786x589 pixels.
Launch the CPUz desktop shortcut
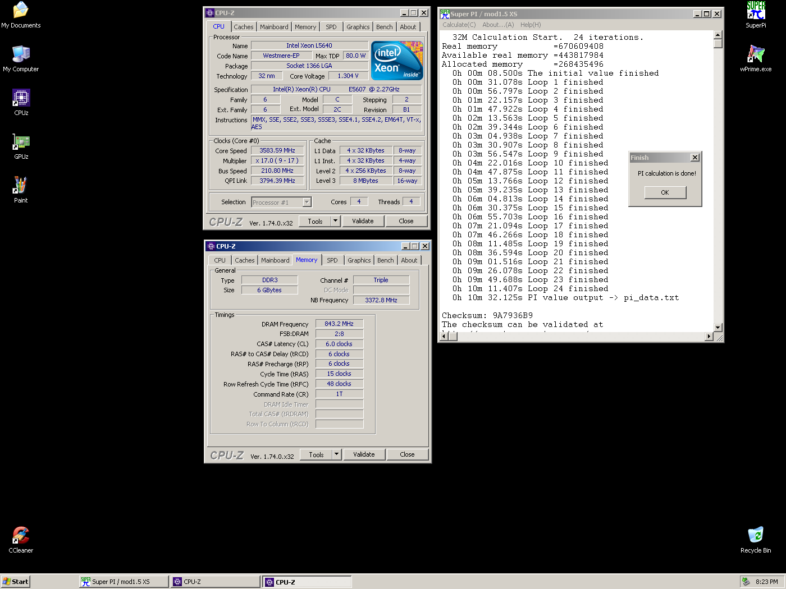(21, 103)
